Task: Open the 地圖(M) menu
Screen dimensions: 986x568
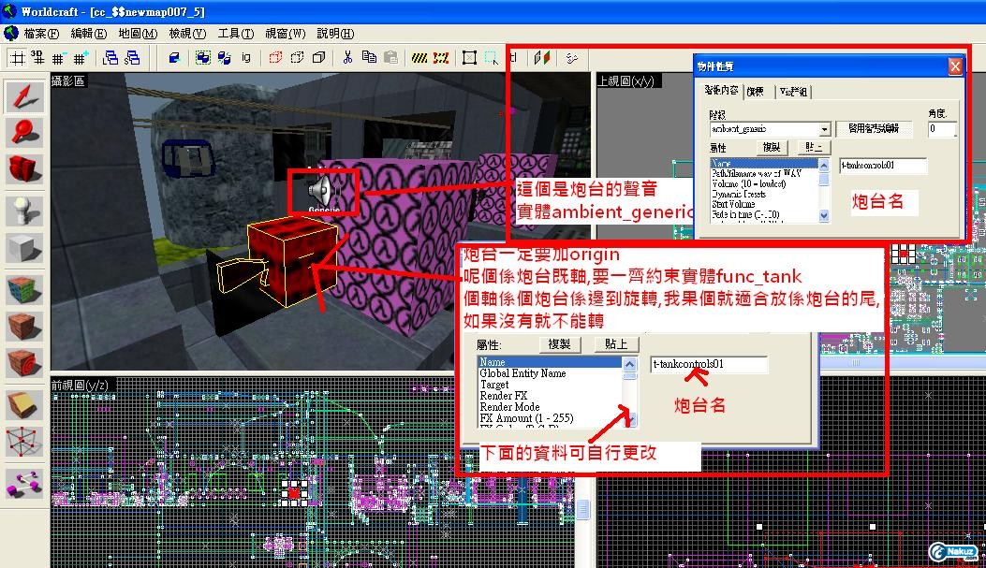Action: pos(138,34)
